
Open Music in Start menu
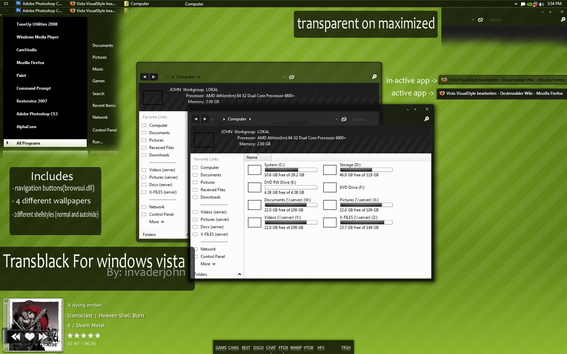[98, 69]
